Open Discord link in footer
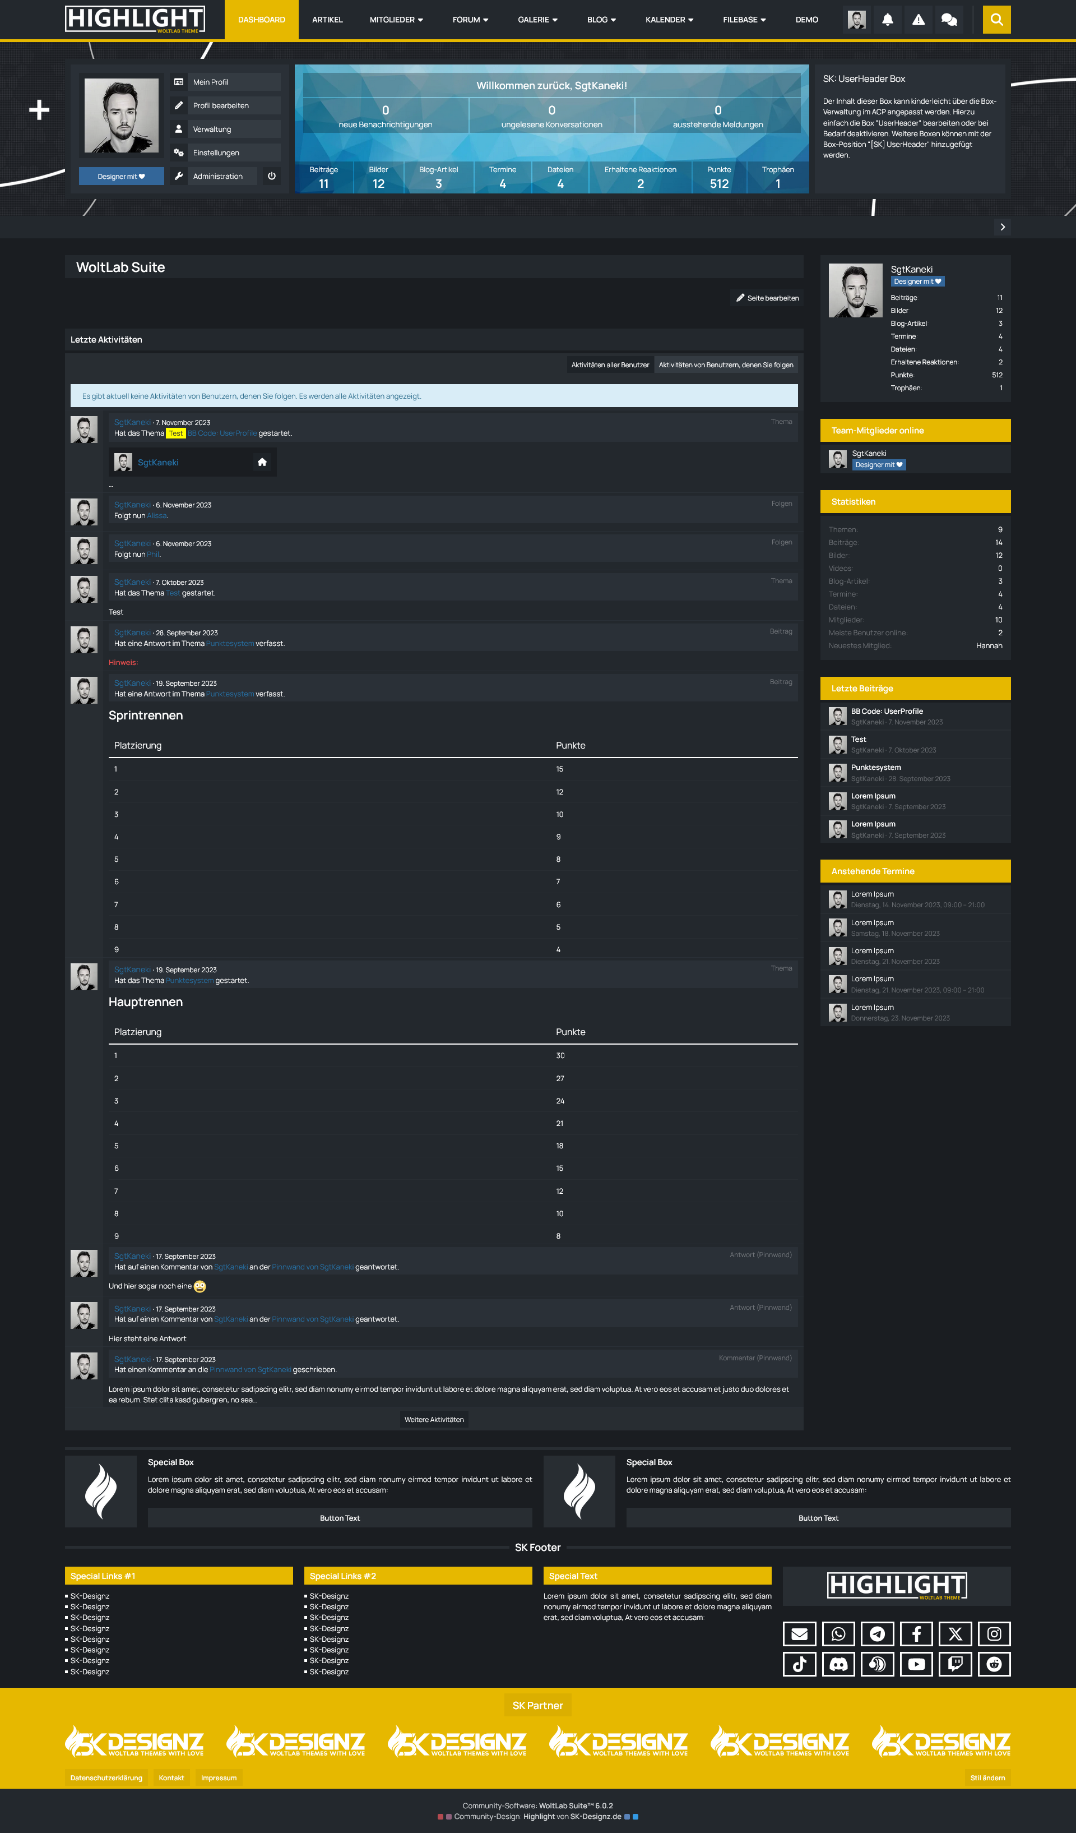 point(838,1664)
